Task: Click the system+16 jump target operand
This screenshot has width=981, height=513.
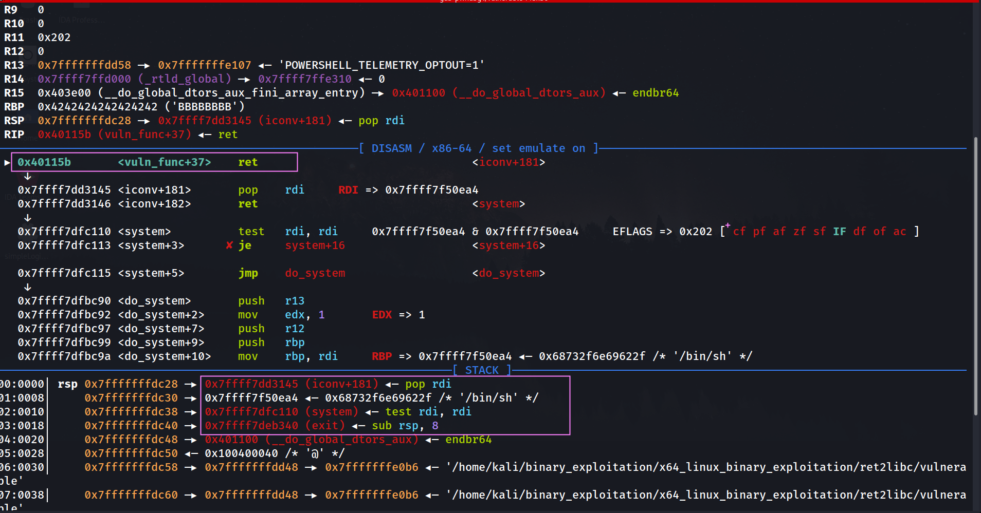Action: click(315, 245)
